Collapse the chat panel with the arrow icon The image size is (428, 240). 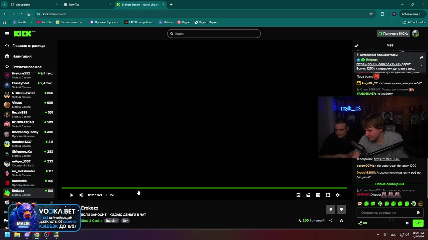point(356,45)
